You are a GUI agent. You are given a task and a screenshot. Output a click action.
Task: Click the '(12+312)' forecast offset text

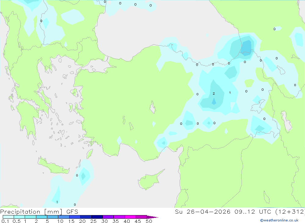coord(290,212)
